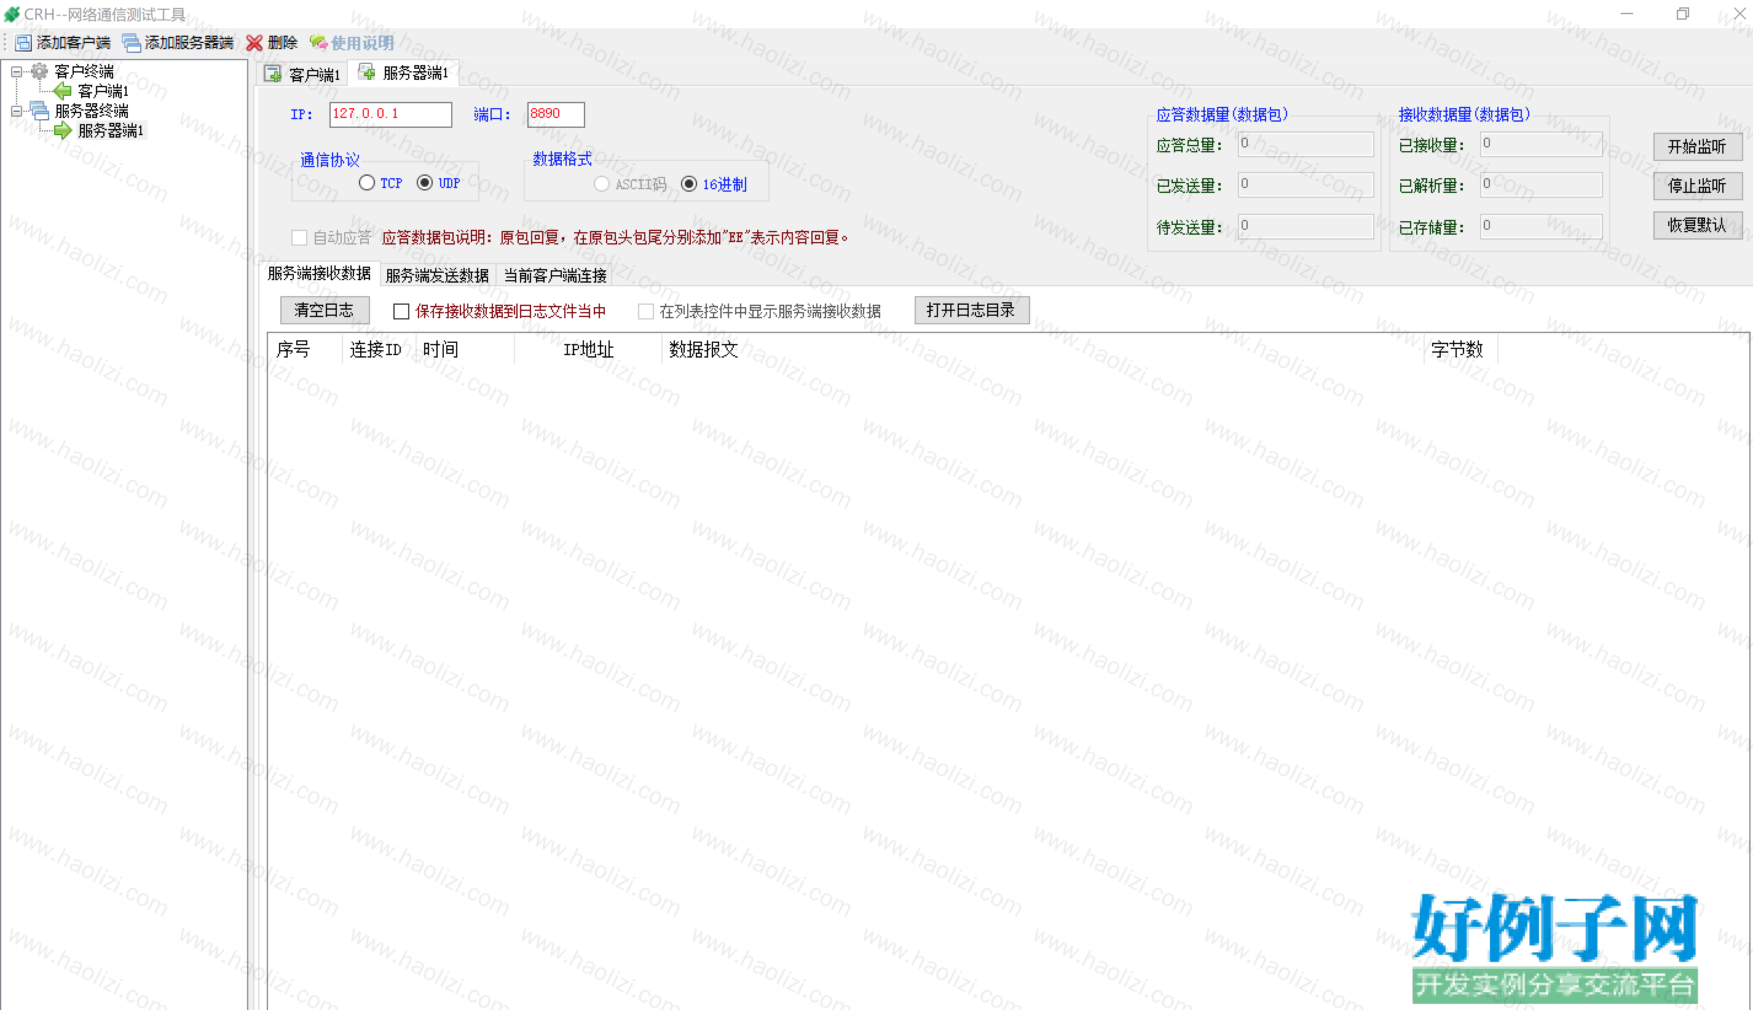
Task: Click the red 删除 X icon
Action: click(x=254, y=43)
